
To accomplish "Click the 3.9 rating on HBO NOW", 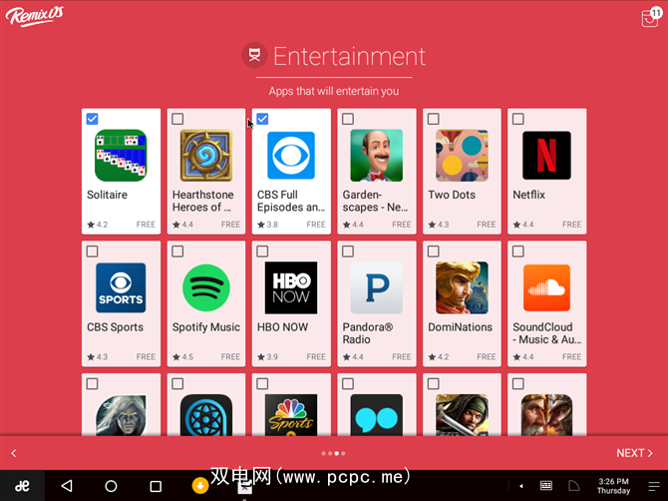I will (x=267, y=357).
